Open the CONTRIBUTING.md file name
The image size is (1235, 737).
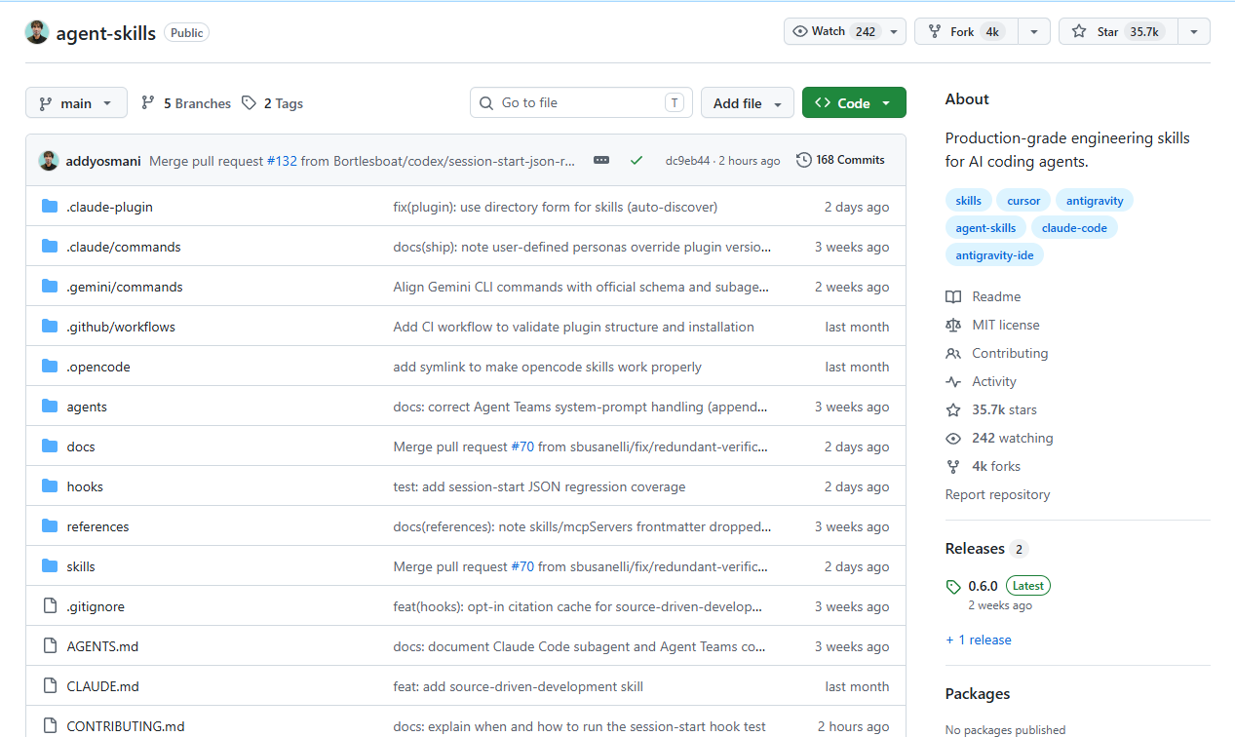coord(126,726)
